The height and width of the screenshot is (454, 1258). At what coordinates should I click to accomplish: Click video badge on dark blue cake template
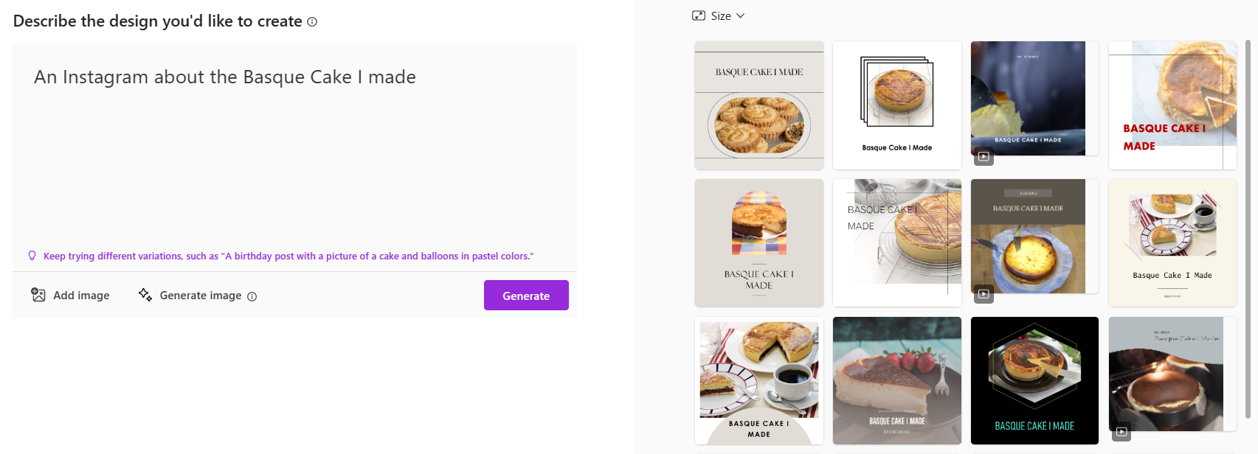(x=984, y=156)
